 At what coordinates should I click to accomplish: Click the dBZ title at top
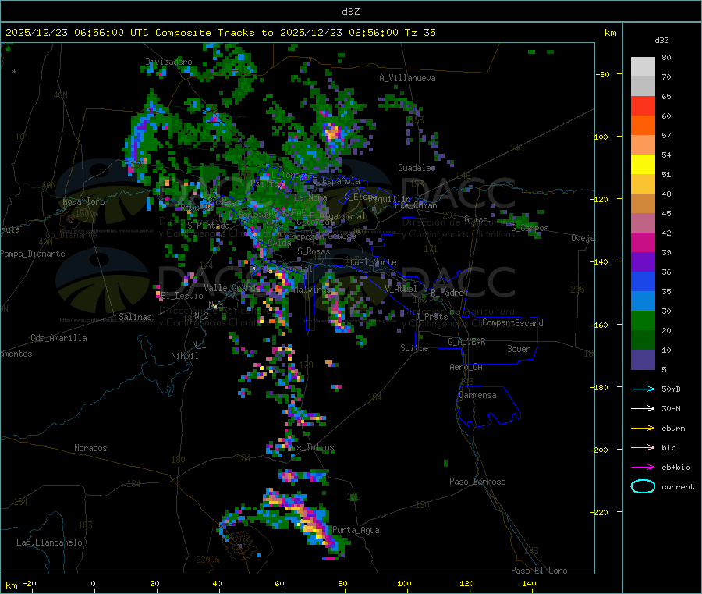pyautogui.click(x=350, y=12)
